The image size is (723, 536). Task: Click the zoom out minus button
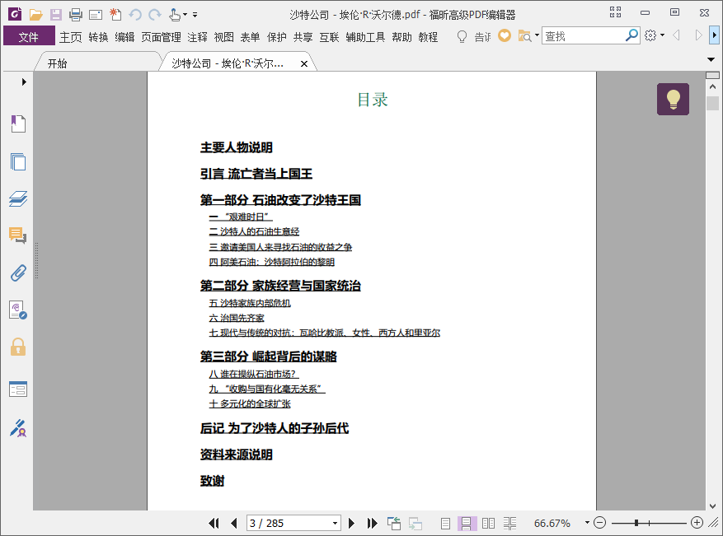599,523
